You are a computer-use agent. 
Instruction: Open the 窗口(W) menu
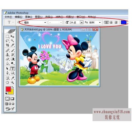tap(81, 17)
